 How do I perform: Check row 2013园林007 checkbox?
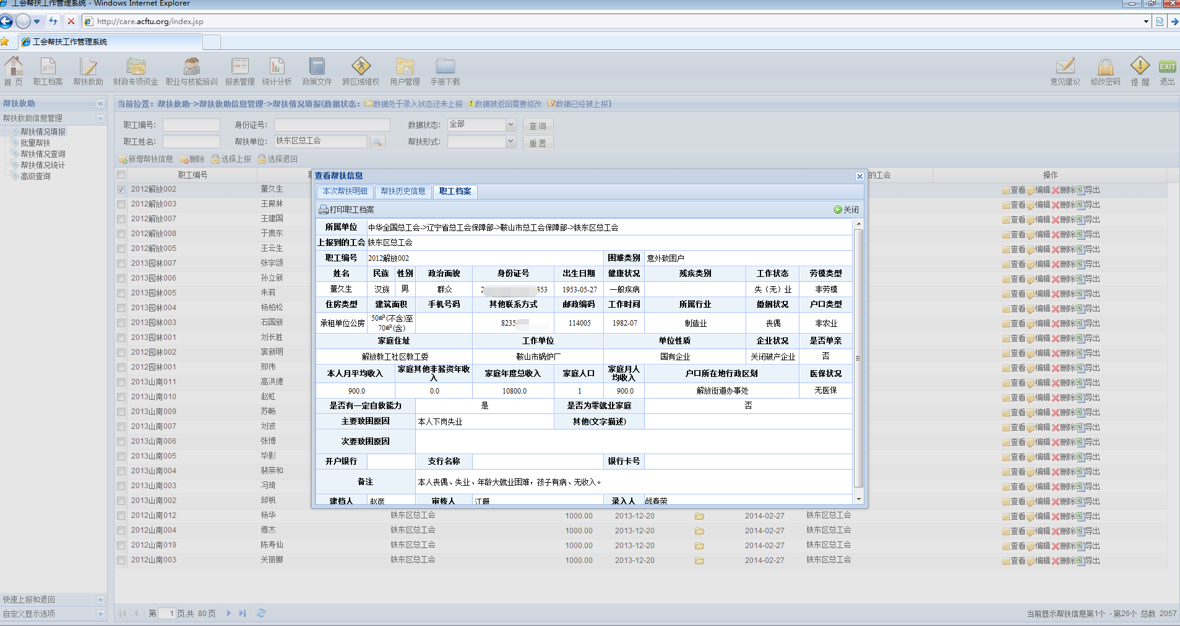pyautogui.click(x=121, y=263)
